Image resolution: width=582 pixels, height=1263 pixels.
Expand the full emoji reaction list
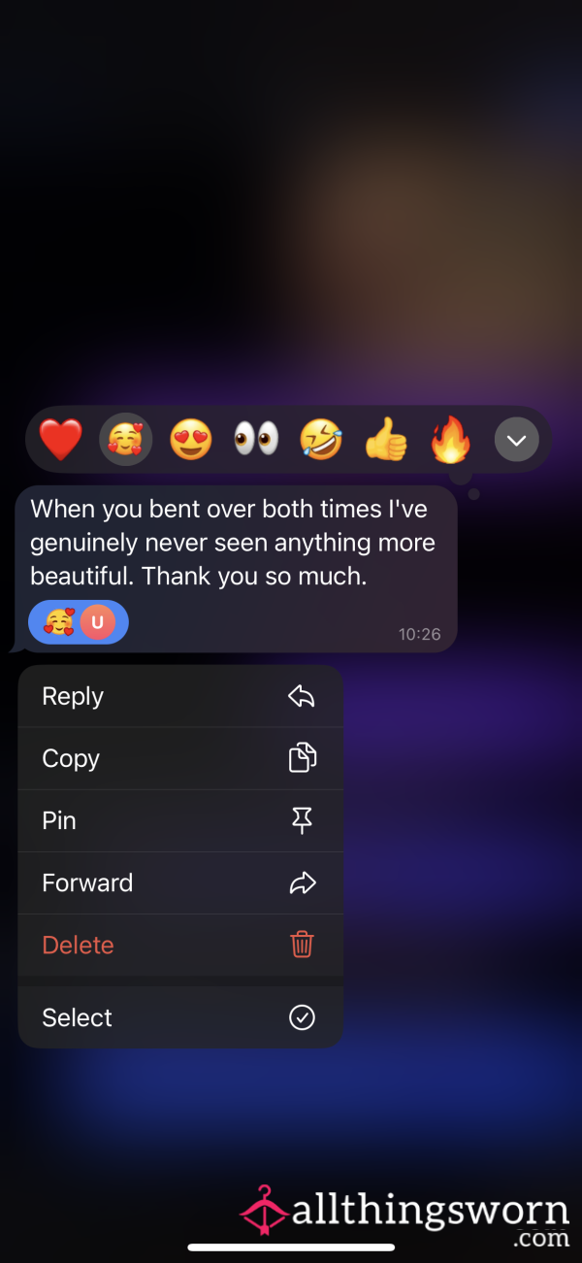click(517, 441)
